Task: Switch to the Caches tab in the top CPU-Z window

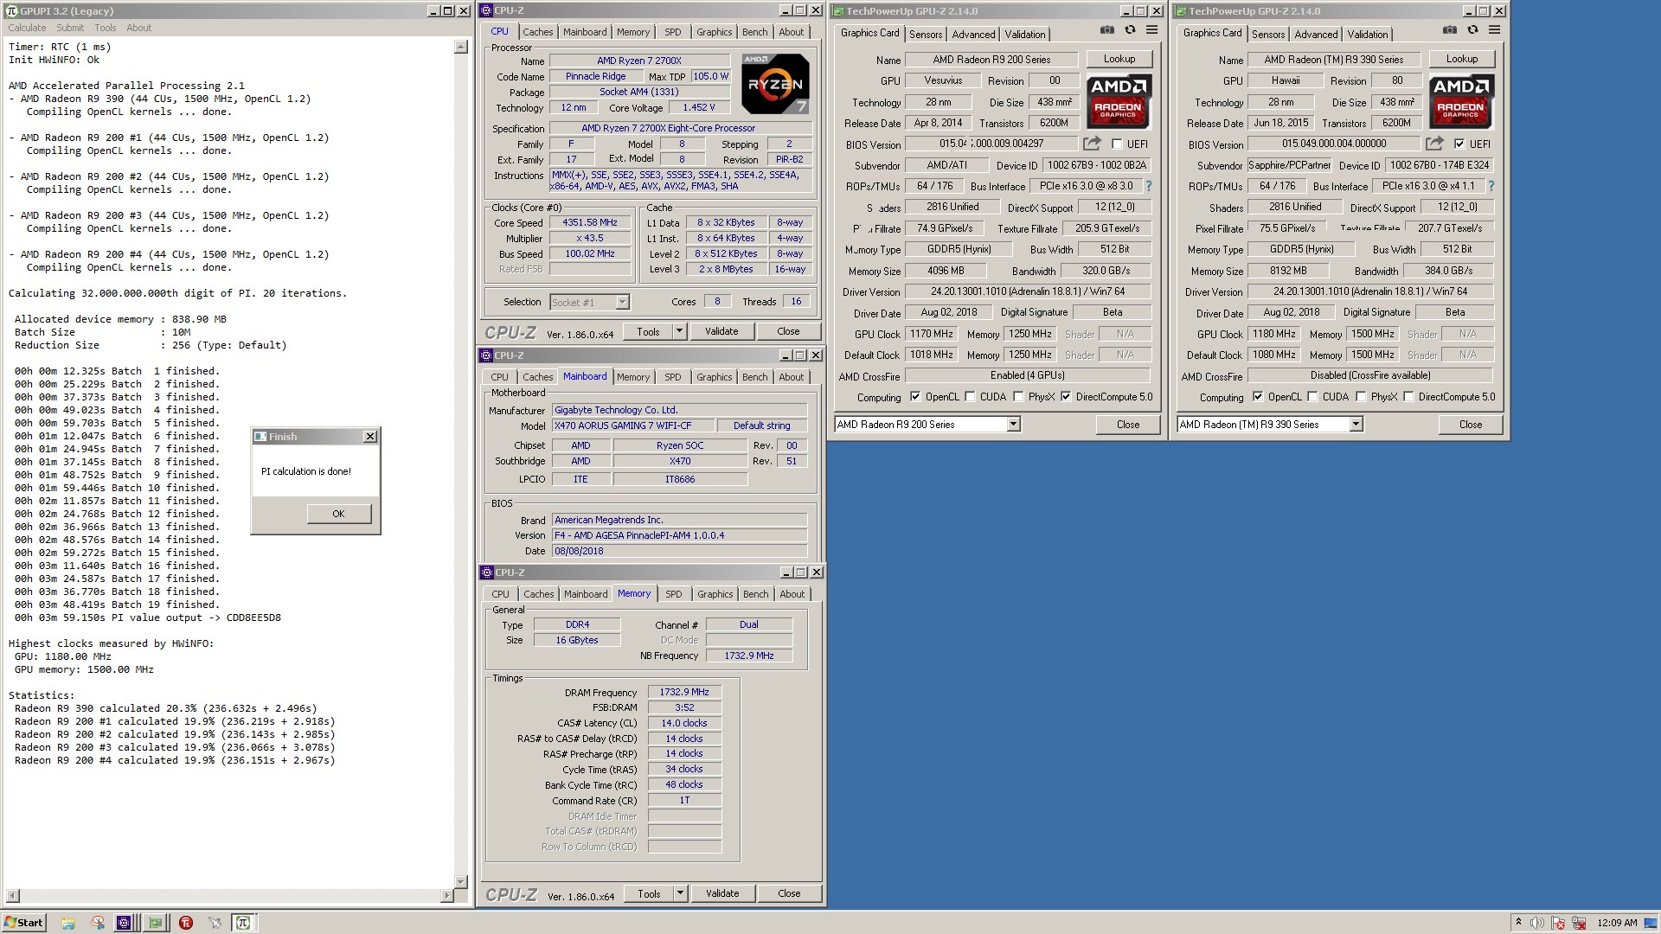Action: point(537,32)
